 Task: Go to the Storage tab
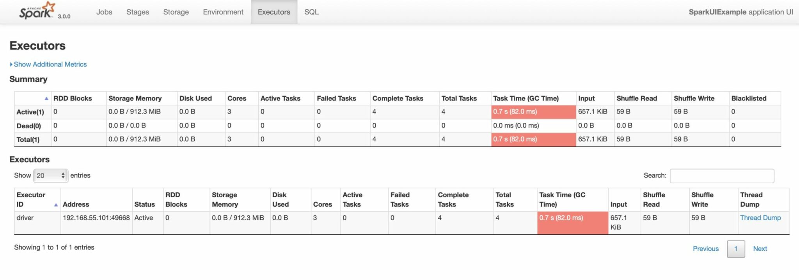(x=176, y=12)
